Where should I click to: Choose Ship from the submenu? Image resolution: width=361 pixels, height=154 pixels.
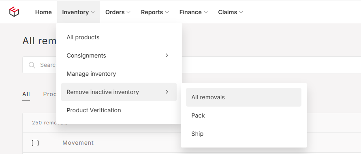tap(244, 133)
